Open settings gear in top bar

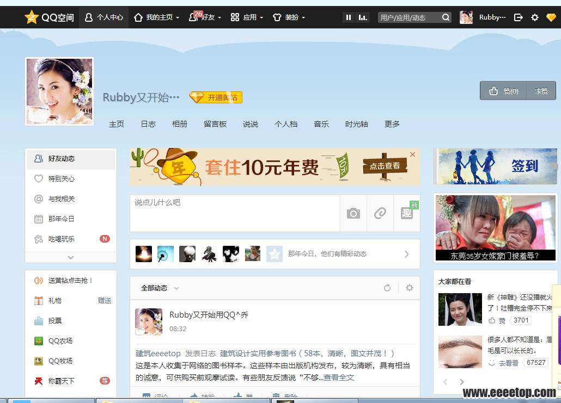[534, 17]
